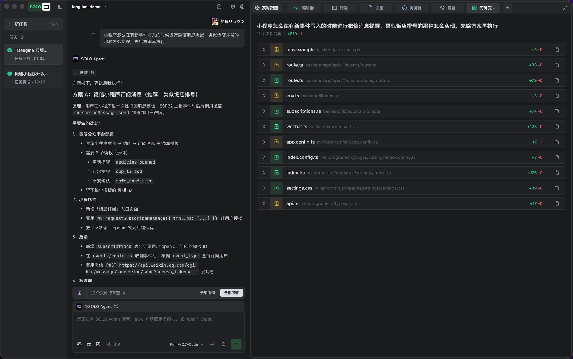Viewport: 573px width, 359px height.
Task: Expand the api.ts diff row
Action: 264,203
